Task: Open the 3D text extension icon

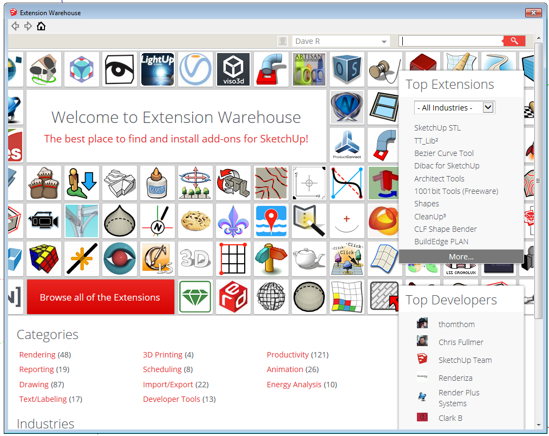Action: (x=195, y=259)
